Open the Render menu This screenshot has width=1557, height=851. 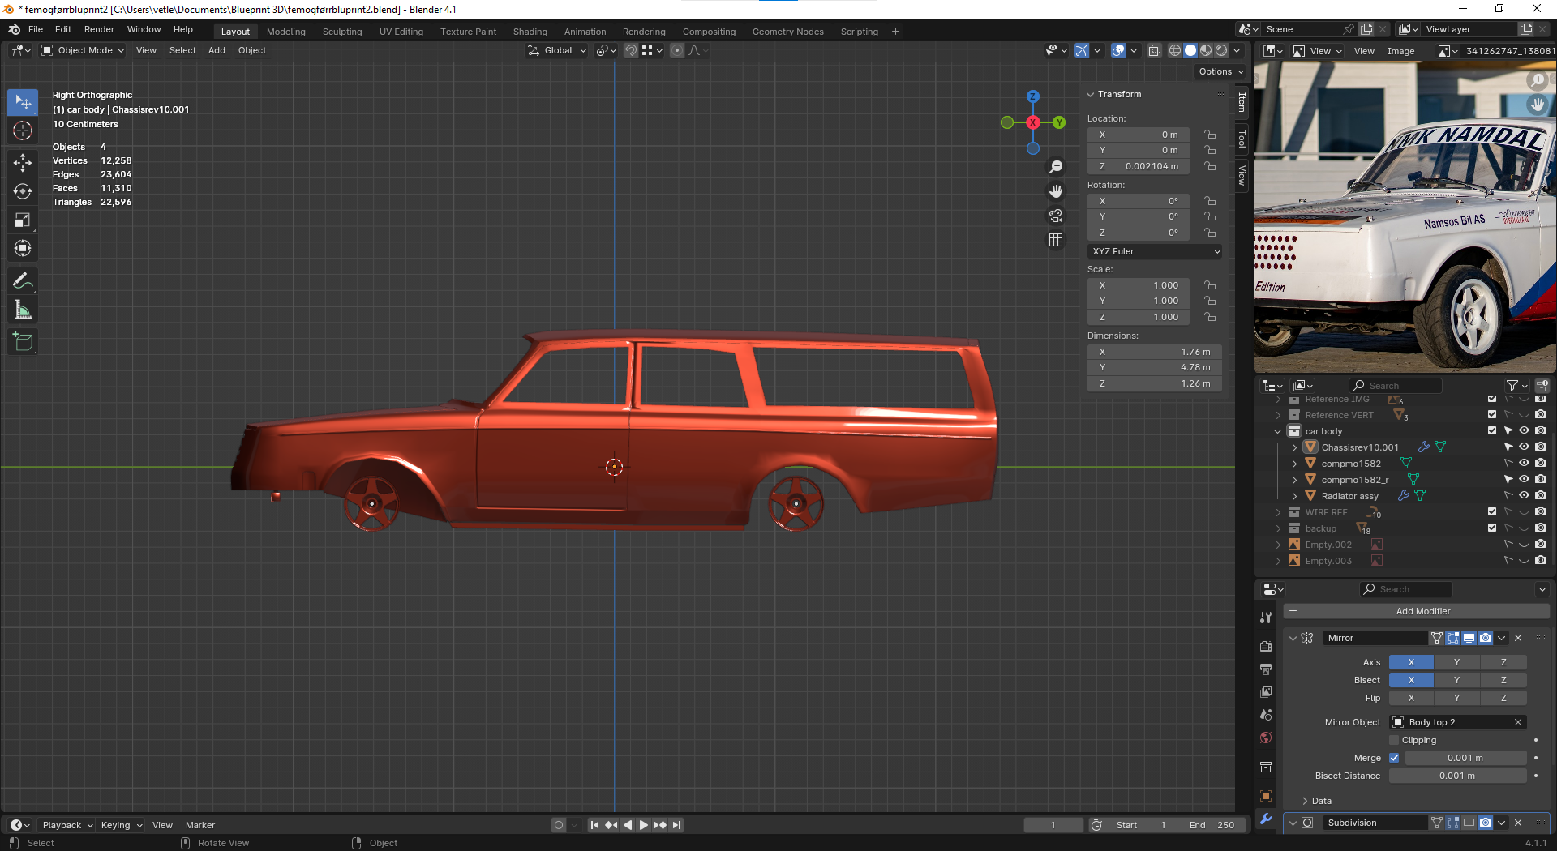[99, 29]
